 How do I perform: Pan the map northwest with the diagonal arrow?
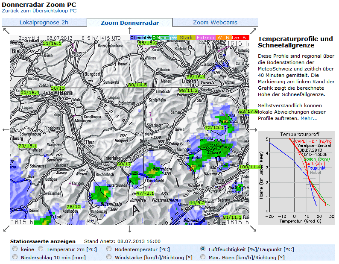[x=6, y=31]
